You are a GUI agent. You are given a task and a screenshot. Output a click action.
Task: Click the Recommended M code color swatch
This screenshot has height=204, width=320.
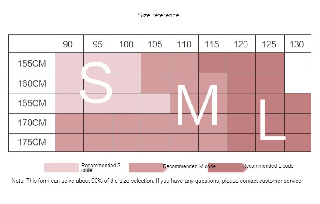tap(146, 168)
